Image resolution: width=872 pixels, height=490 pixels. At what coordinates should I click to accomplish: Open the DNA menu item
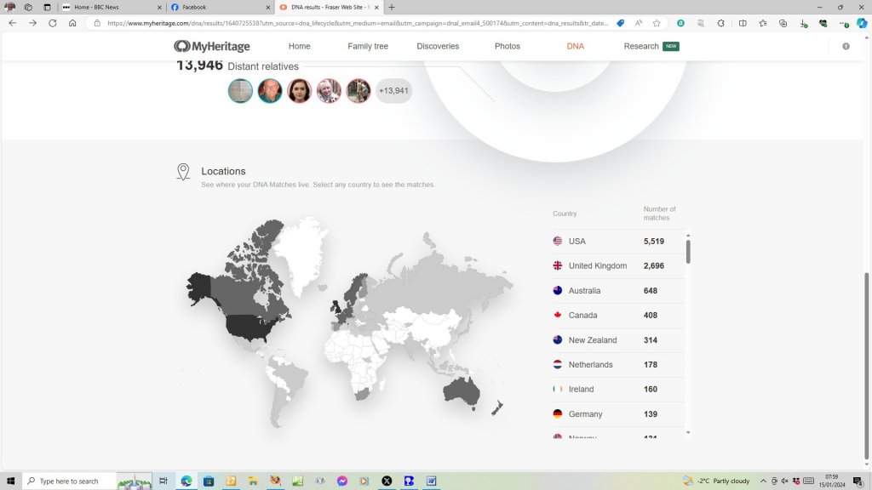576,47
